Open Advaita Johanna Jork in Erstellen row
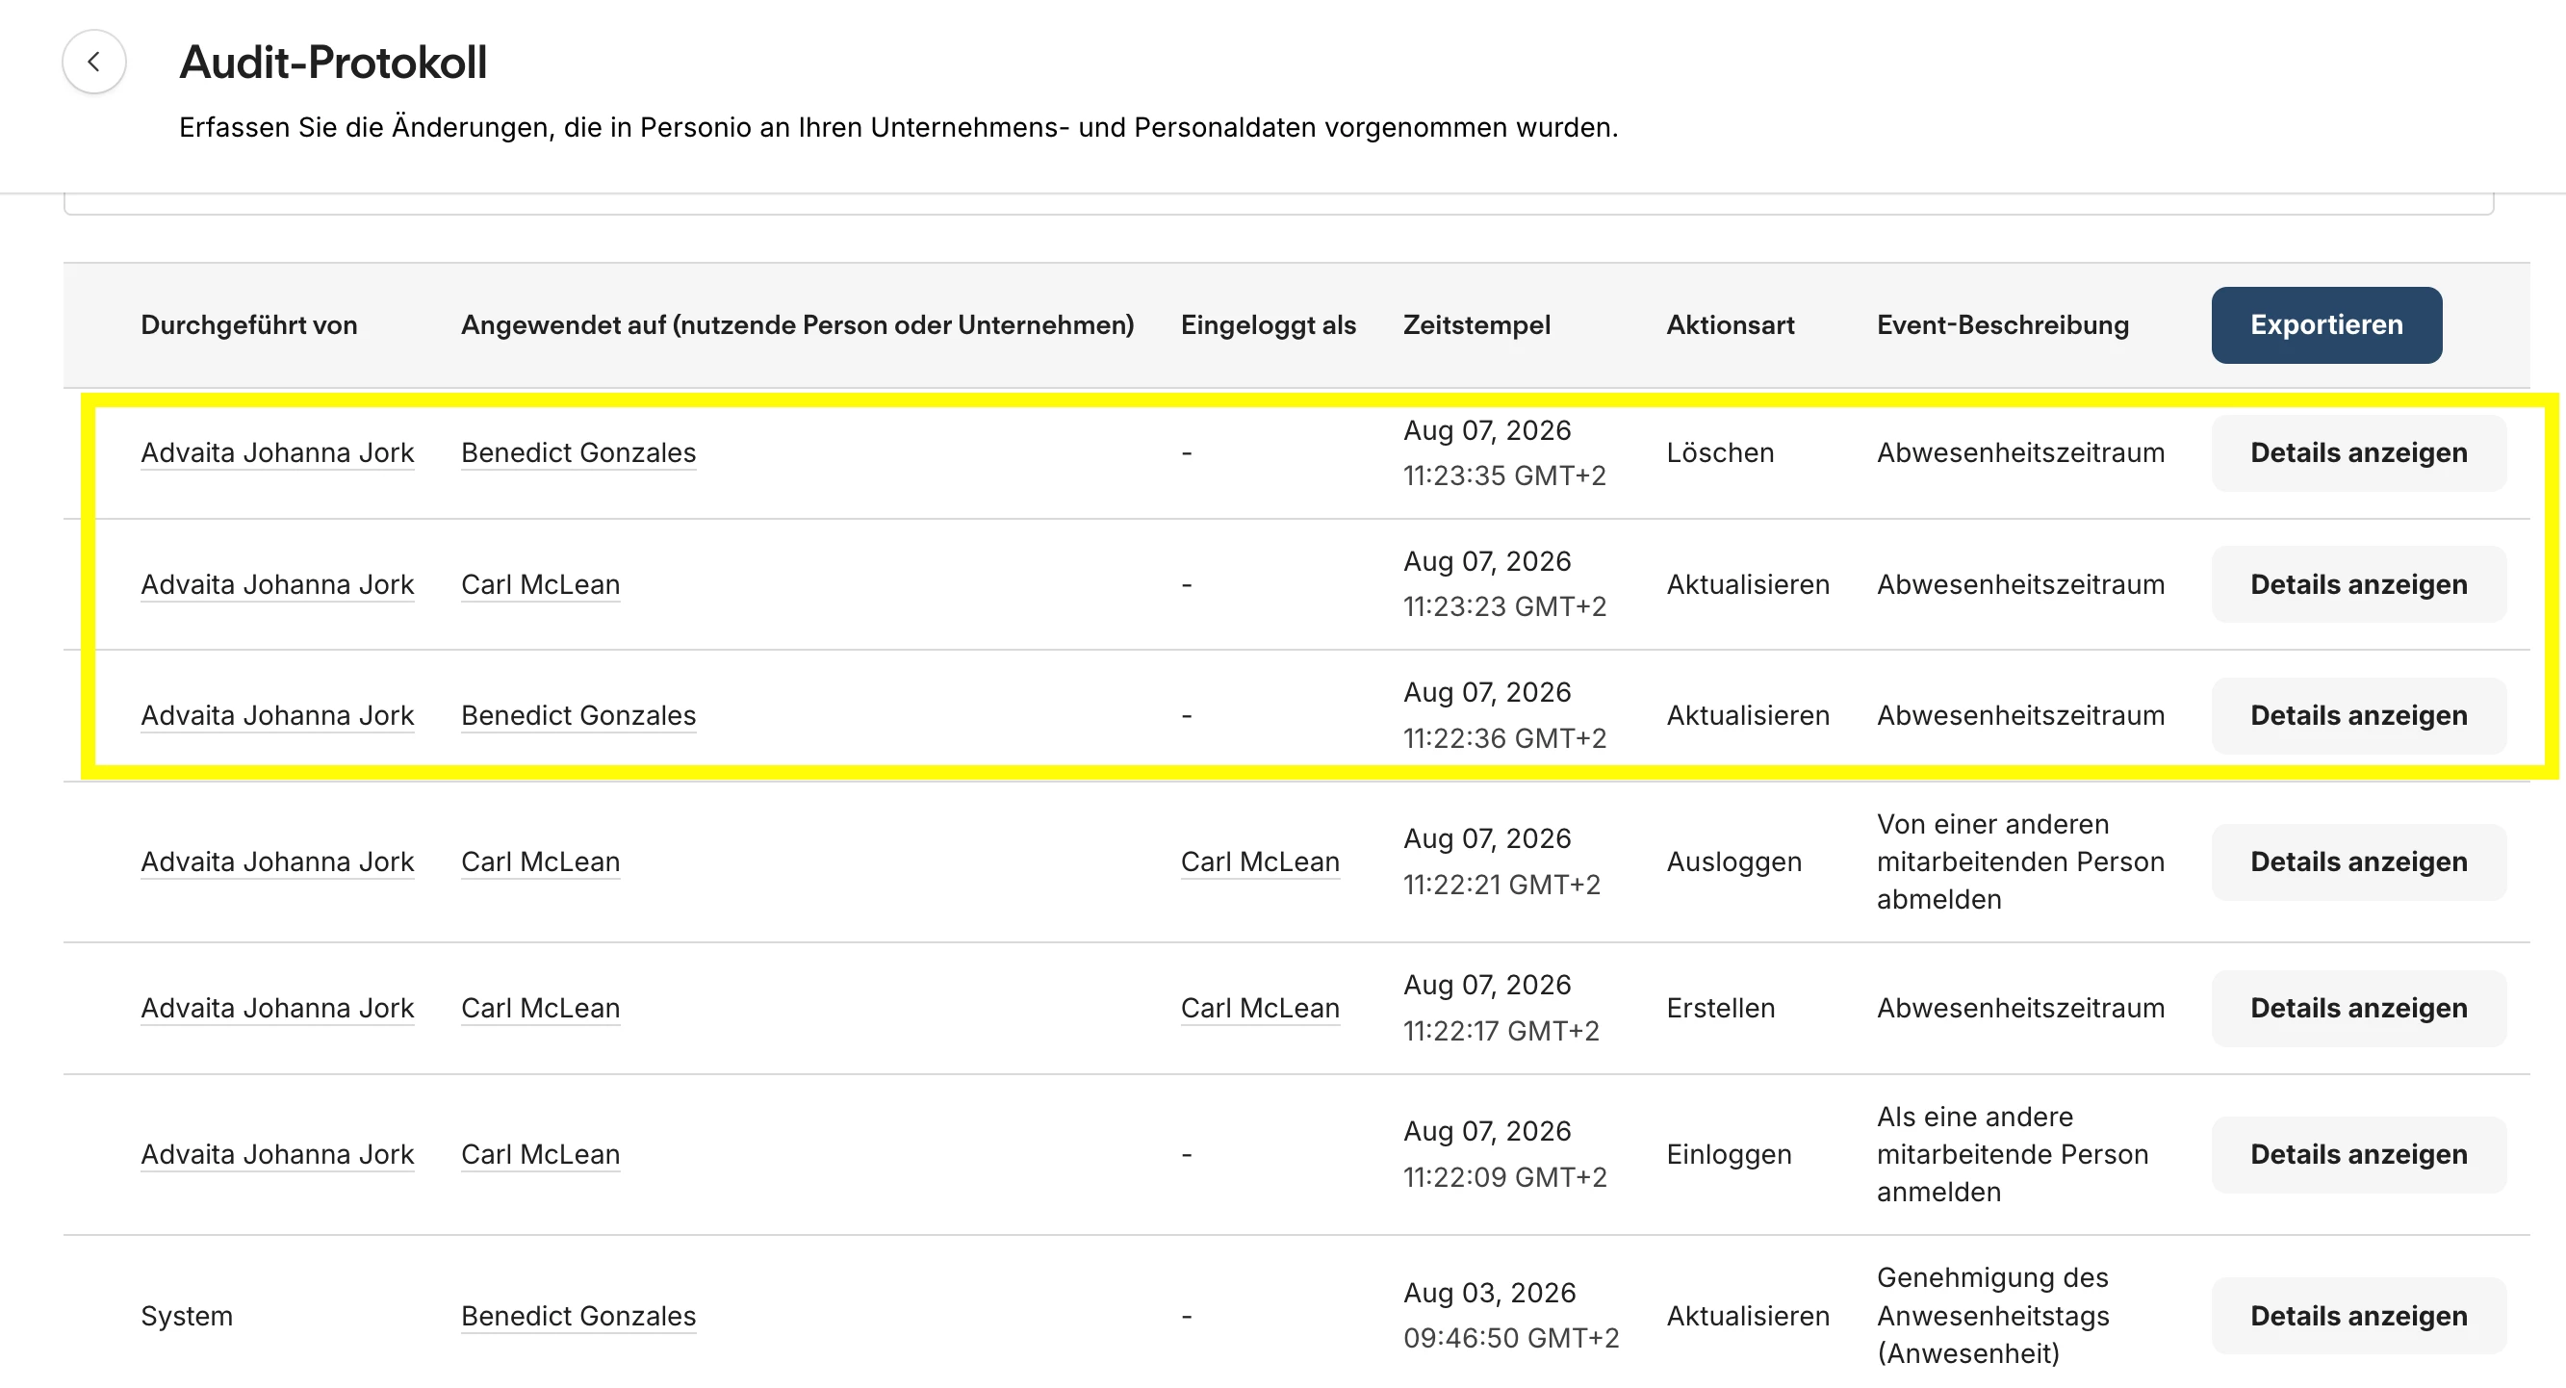2566x1388 pixels. (x=277, y=1009)
